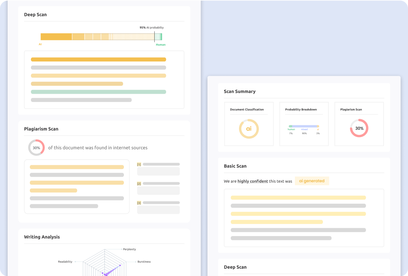Click the green highlighted line in Deep Scan text
Viewport: 408px width, 276px height.
point(99,92)
